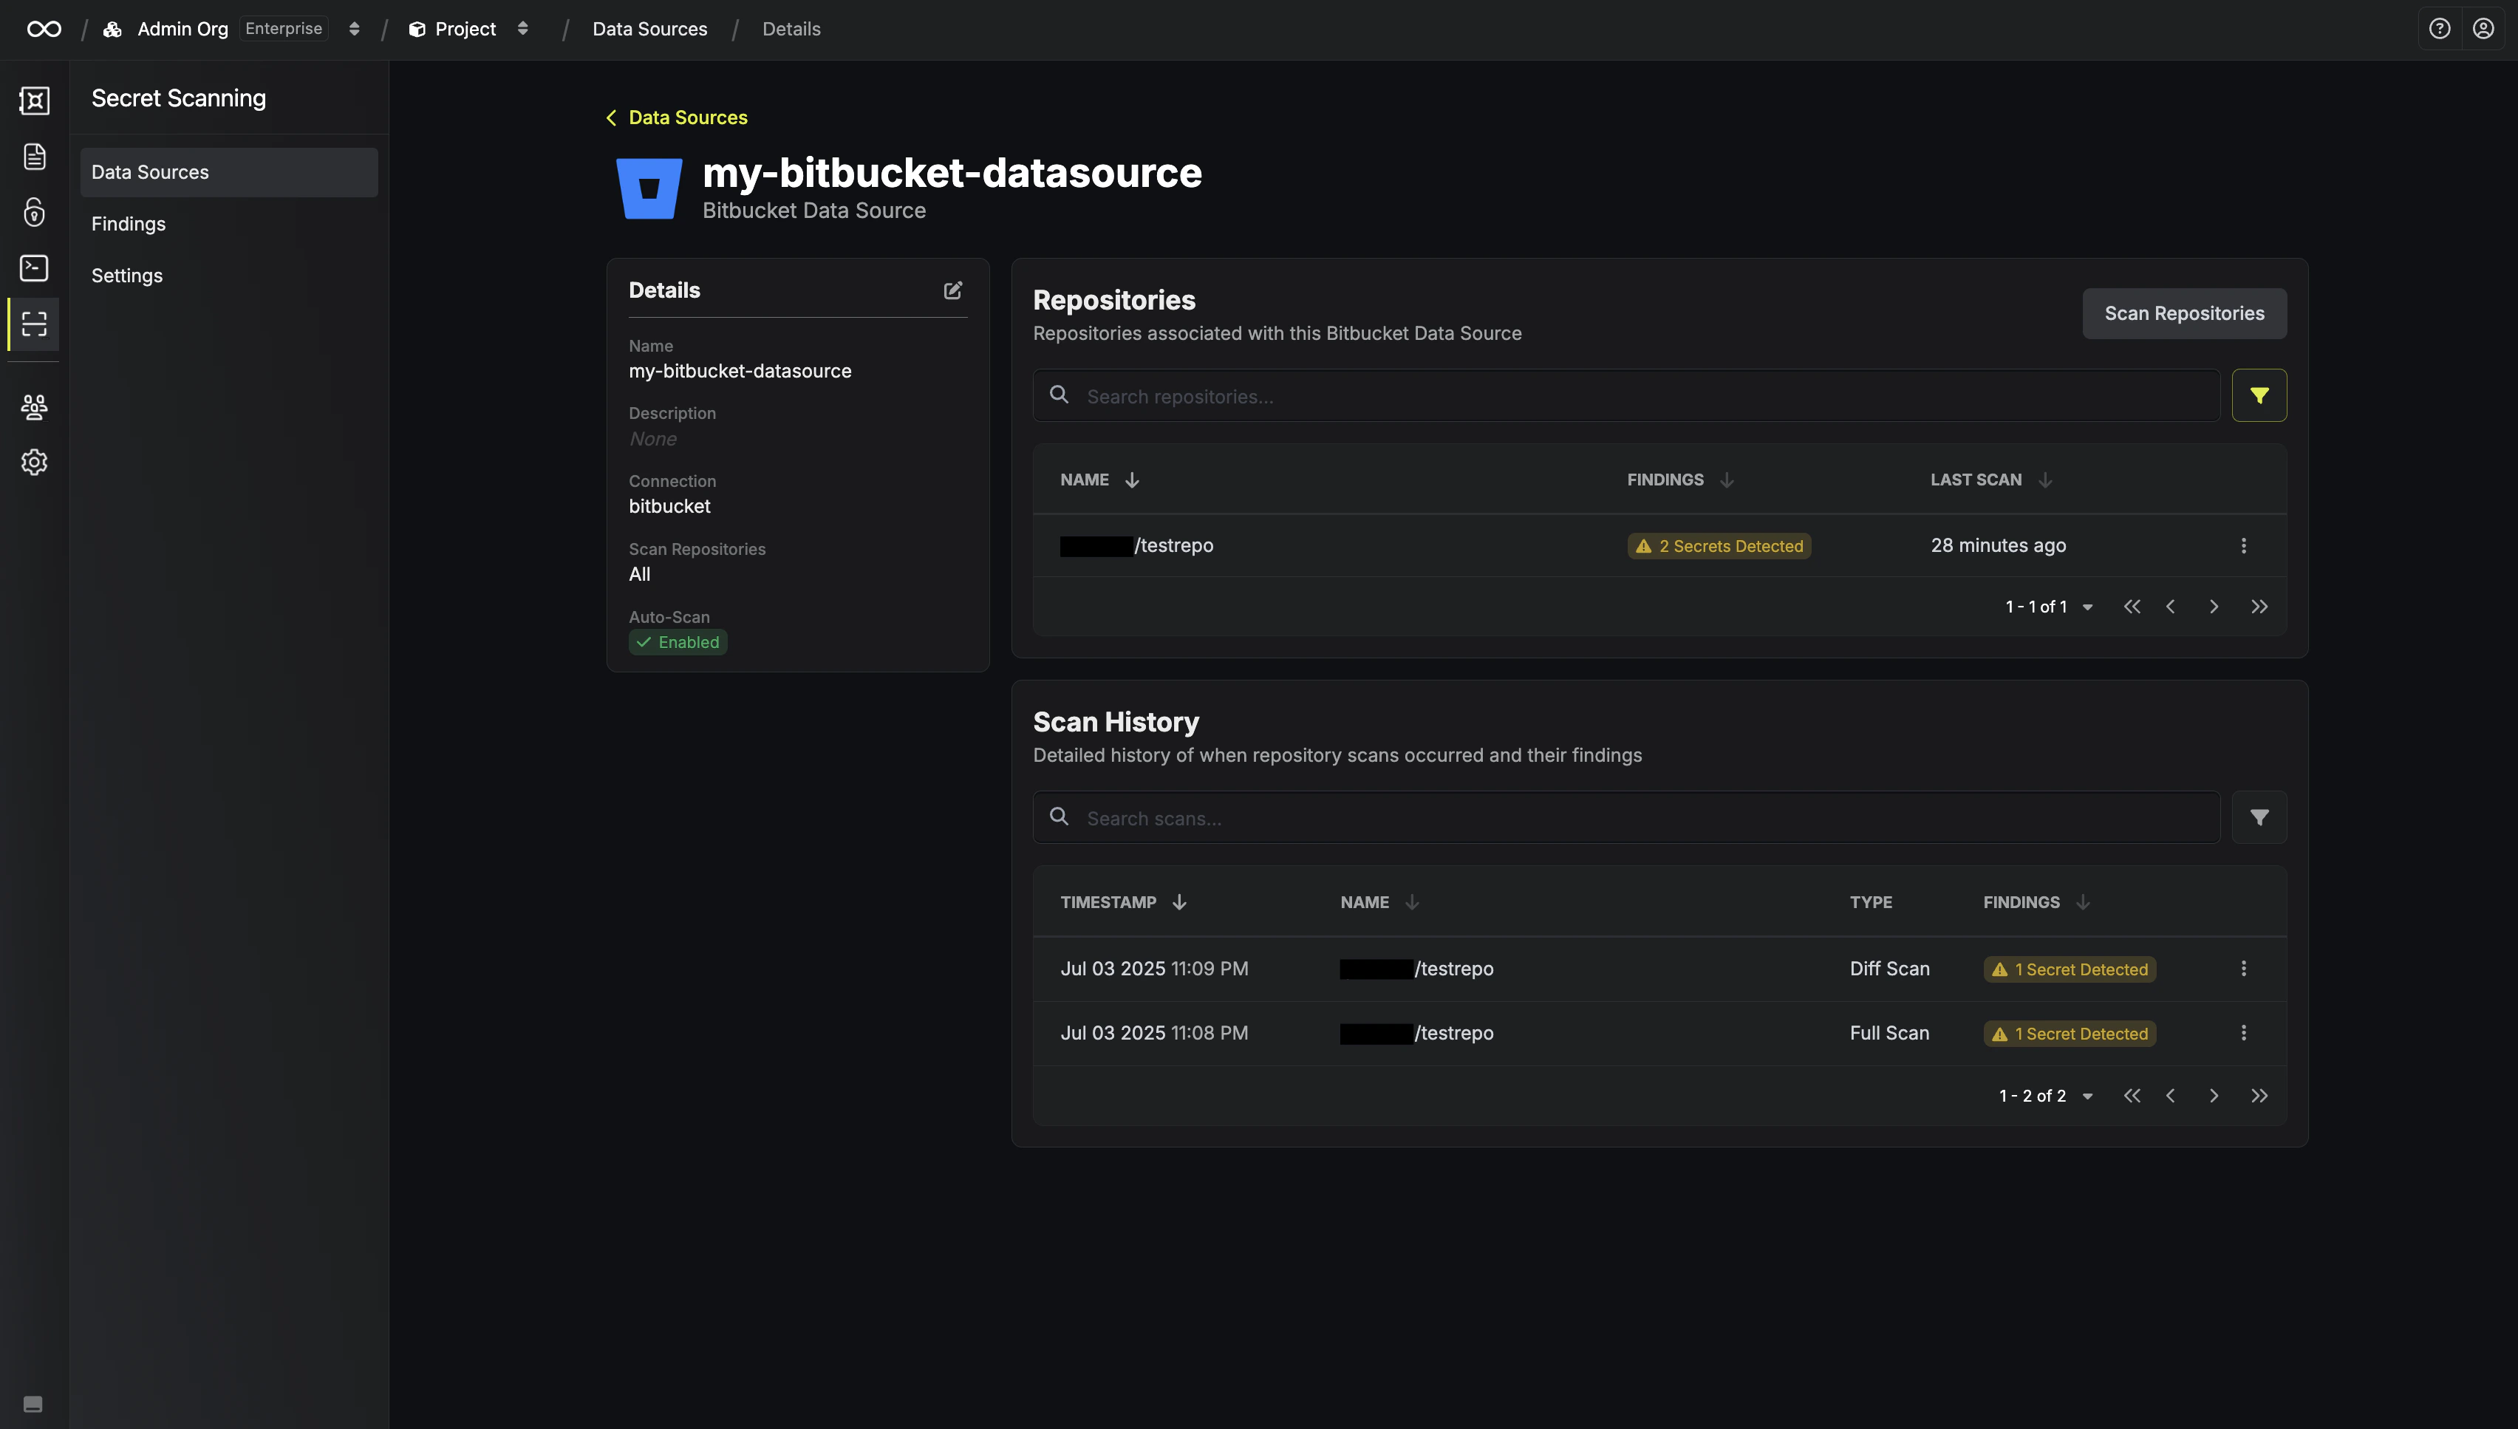This screenshot has width=2518, height=1429.
Task: Go to first page of repositories
Action: (x=2132, y=607)
